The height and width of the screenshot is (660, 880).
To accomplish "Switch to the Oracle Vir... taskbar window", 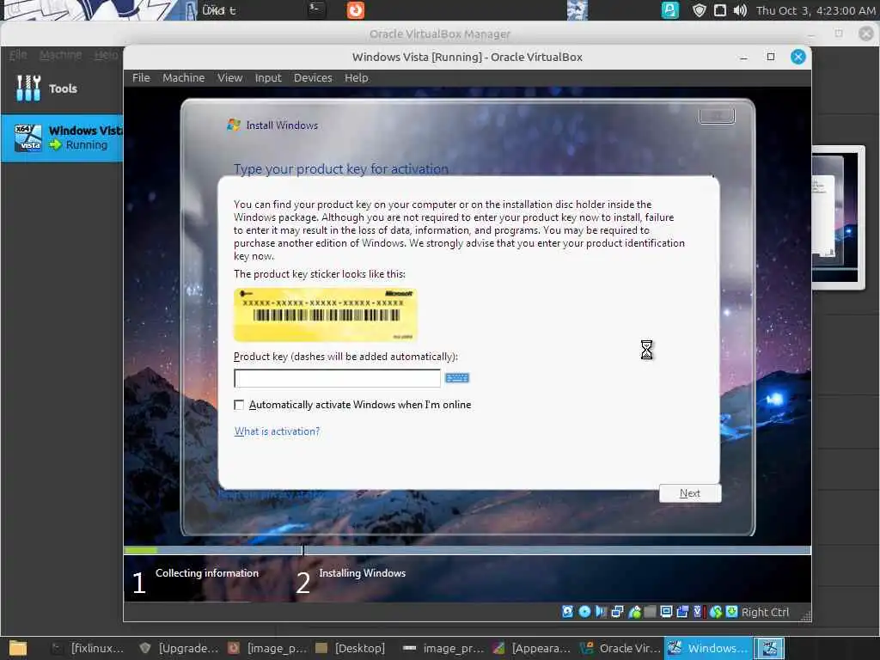I will [x=620, y=648].
